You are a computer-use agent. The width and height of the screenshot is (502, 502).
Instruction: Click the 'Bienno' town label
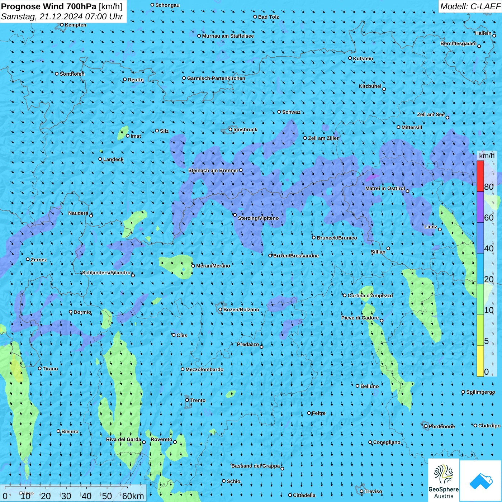tap(70, 431)
